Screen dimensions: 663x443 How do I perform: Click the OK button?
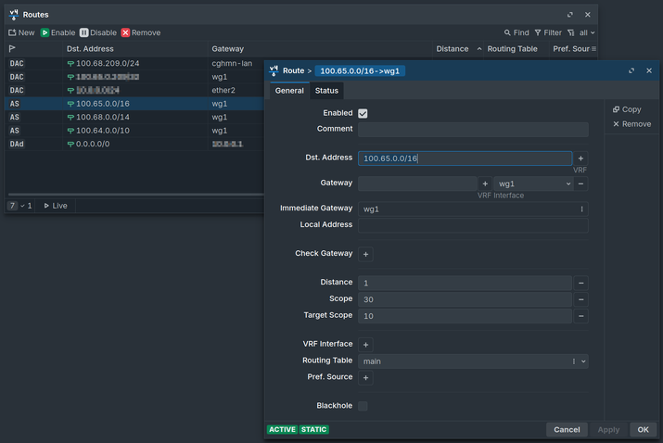(x=643, y=429)
